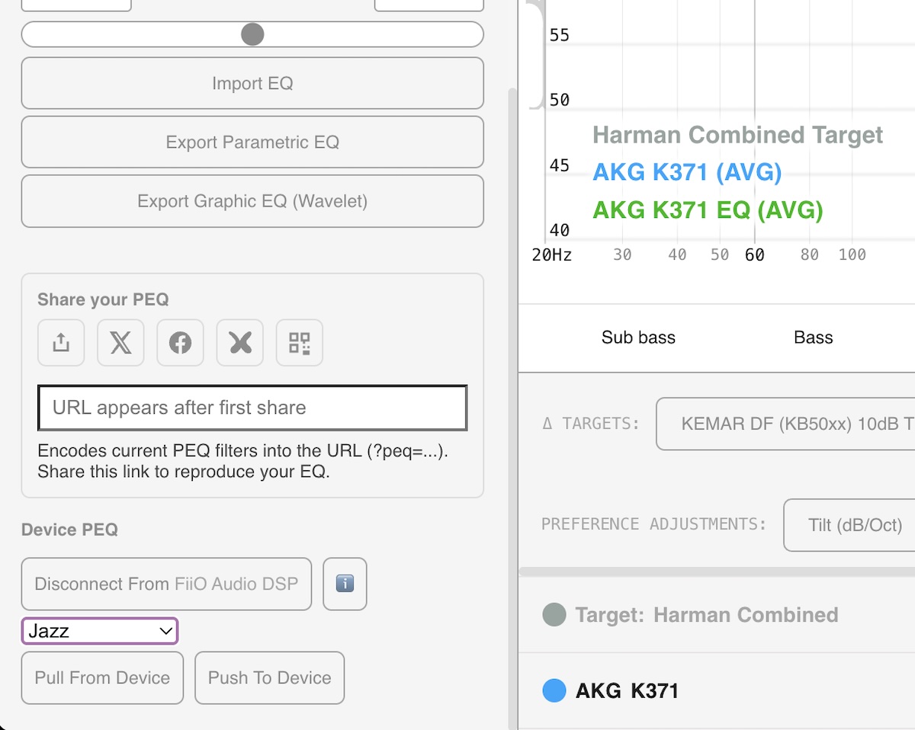This screenshot has width=915, height=730.
Task: Click the Import EQ button
Action: 252,83
